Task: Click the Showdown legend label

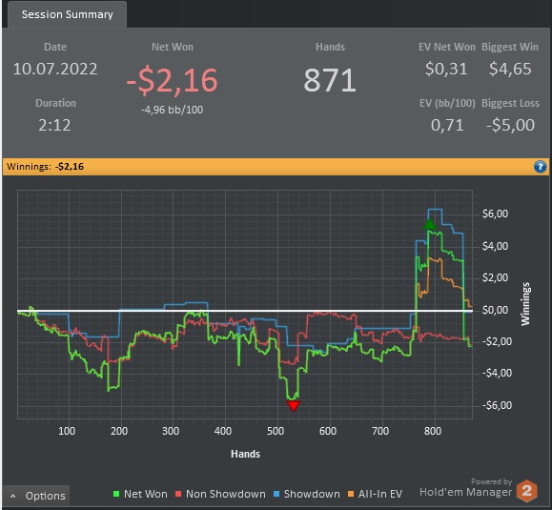Action: (312, 494)
